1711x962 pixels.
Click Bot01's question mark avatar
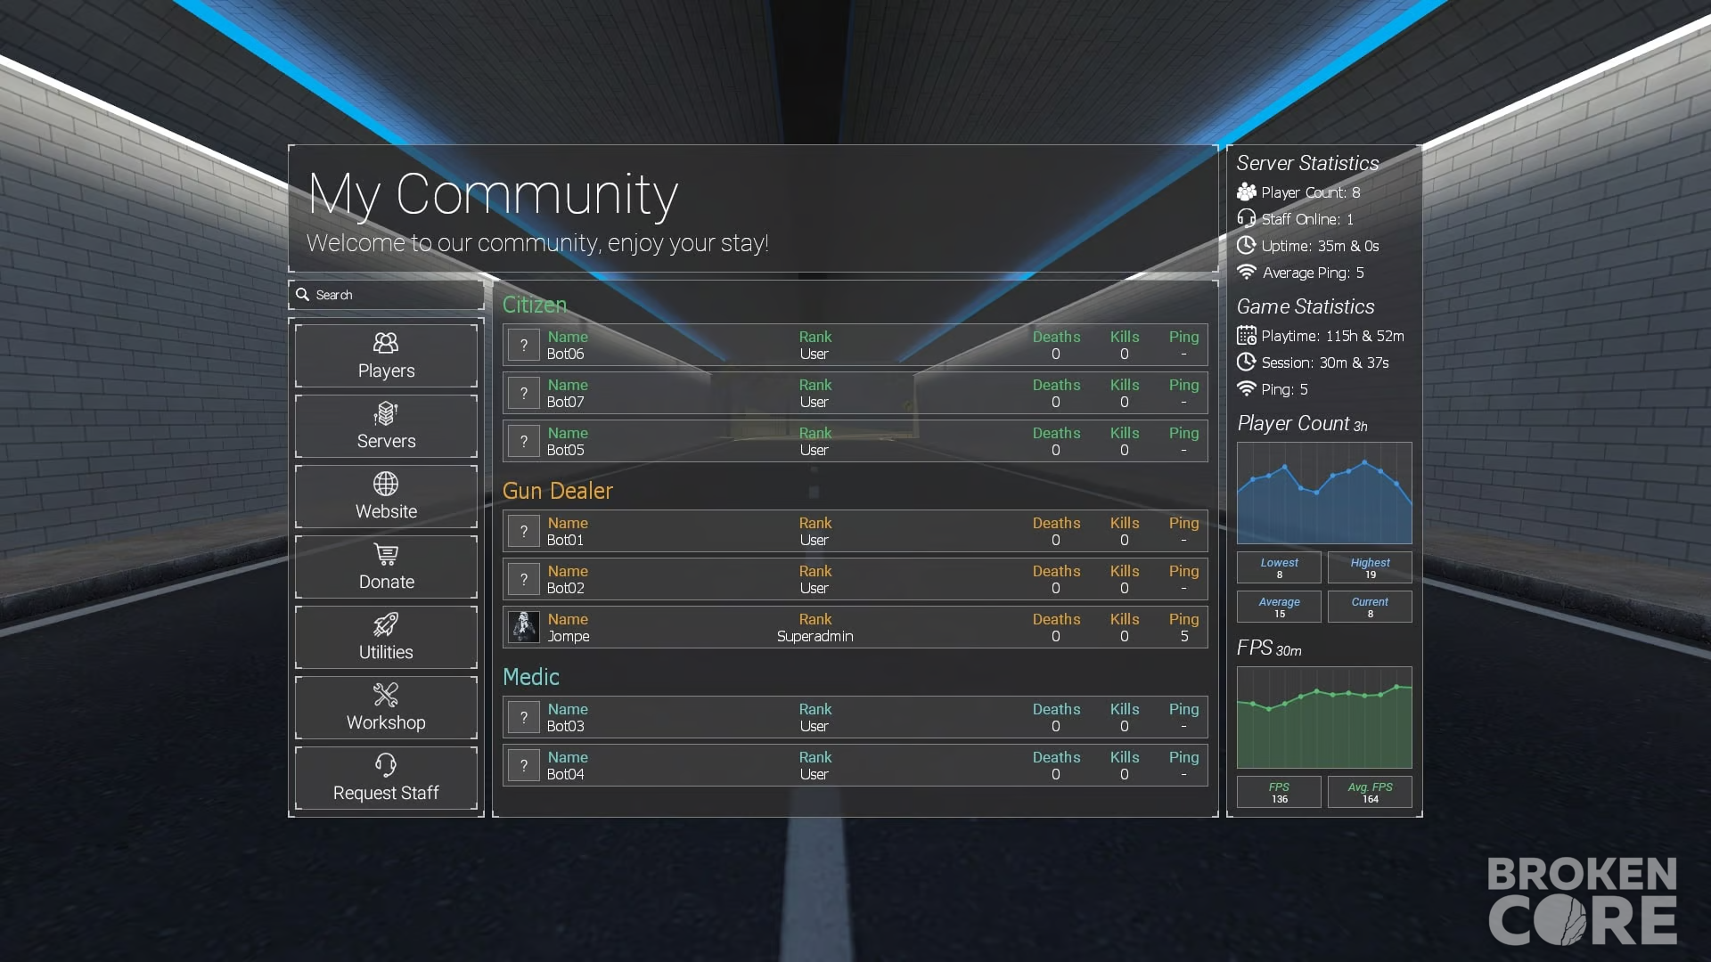coord(524,531)
